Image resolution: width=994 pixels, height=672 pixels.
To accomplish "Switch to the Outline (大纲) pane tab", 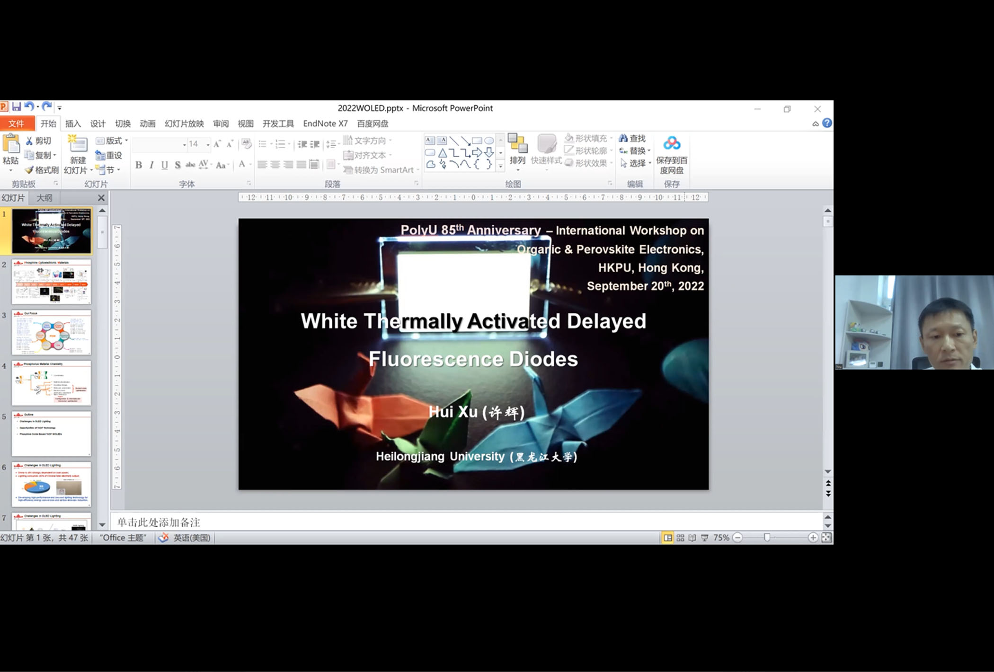I will click(44, 198).
